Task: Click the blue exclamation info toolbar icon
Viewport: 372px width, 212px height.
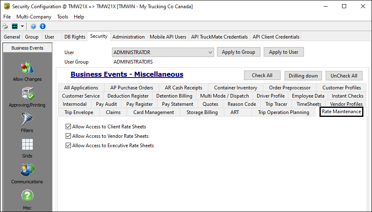Action: pyautogui.click(x=43, y=26)
